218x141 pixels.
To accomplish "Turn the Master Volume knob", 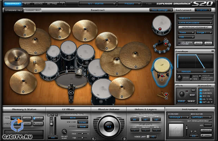I will tap(109, 126).
